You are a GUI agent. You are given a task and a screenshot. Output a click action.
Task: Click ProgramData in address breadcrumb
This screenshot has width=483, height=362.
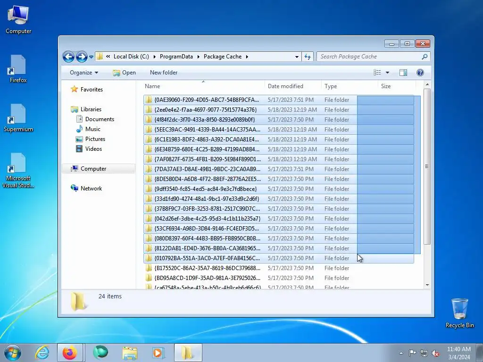click(176, 57)
